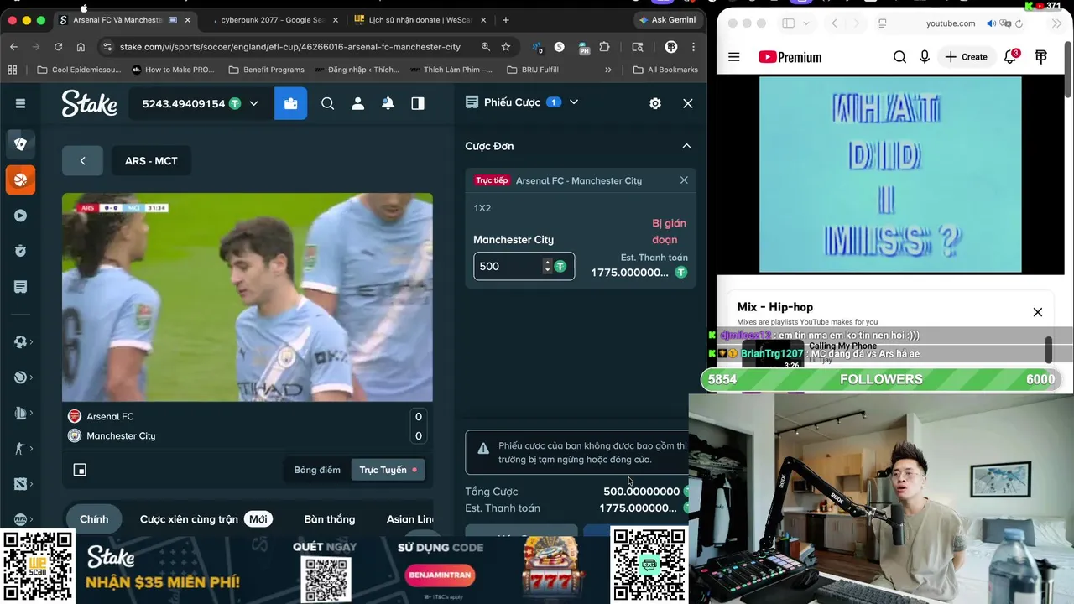The image size is (1074, 604).
Task: Toggle picture-in-picture mini player icon
Action: click(80, 470)
